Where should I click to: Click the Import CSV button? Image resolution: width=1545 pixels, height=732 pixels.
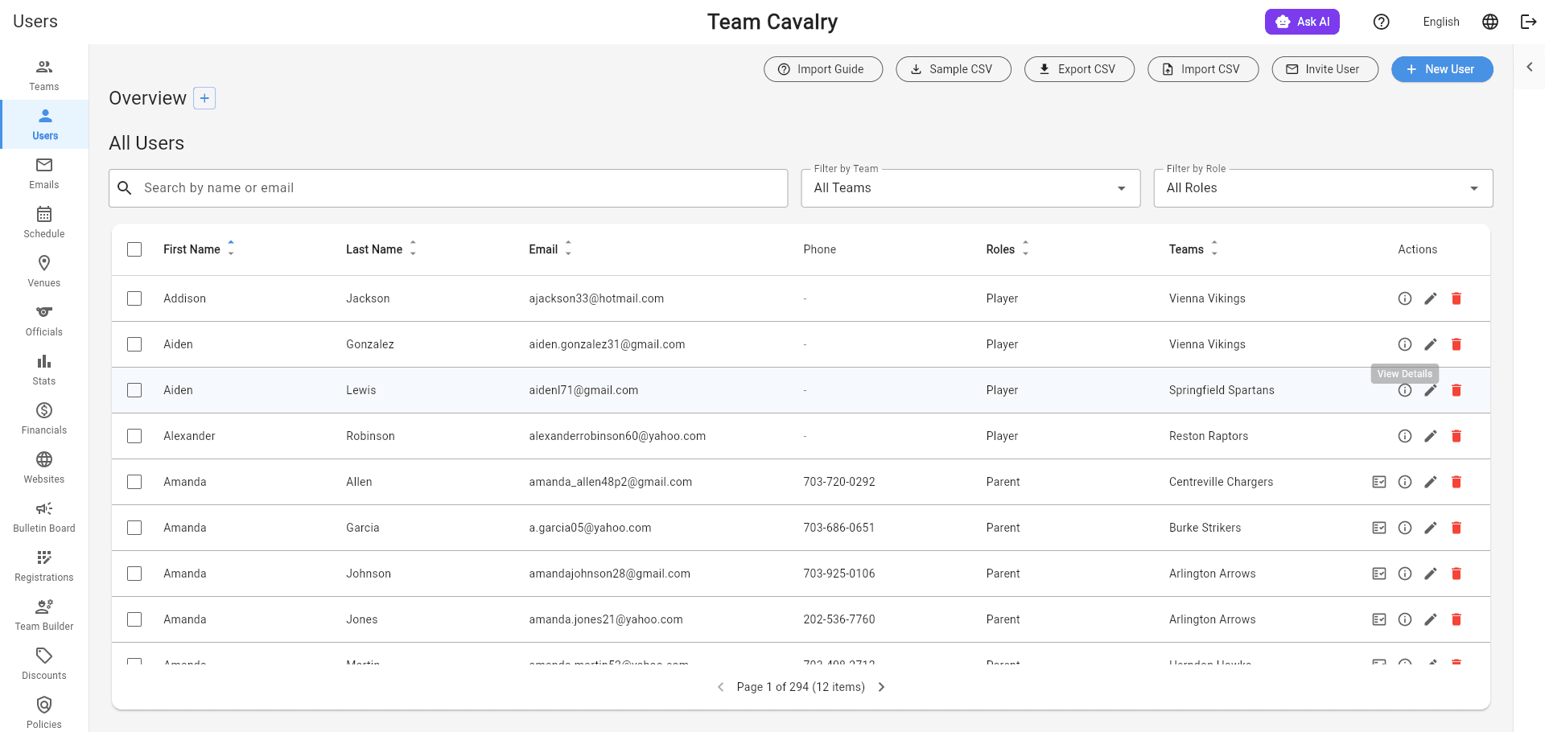click(1203, 69)
